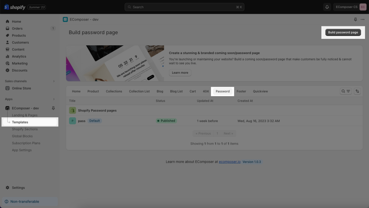Open Shopify Sections in sidebar
Screen dimensions: 369x208
coord(25,129)
